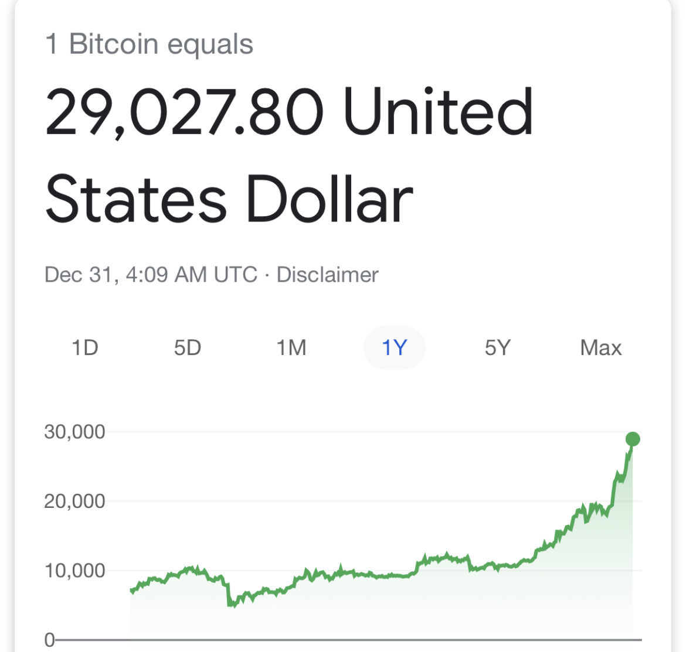Image resolution: width=686 pixels, height=652 pixels.
Task: Click the 20,000 y-axis label
Action: tap(74, 501)
